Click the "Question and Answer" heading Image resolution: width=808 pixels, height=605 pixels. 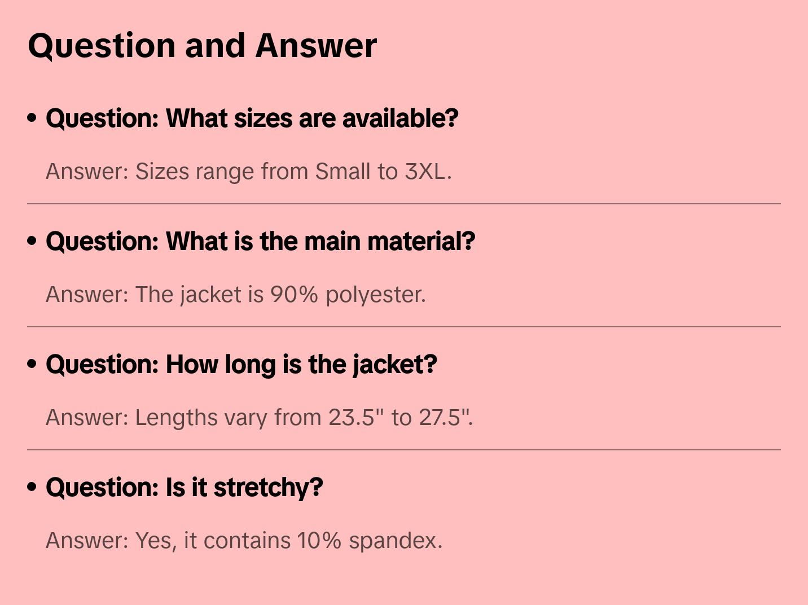coord(202,46)
